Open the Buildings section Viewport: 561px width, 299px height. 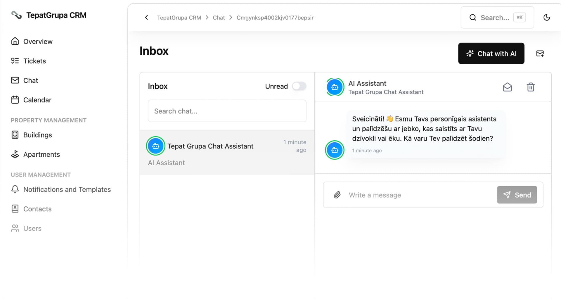(x=37, y=135)
